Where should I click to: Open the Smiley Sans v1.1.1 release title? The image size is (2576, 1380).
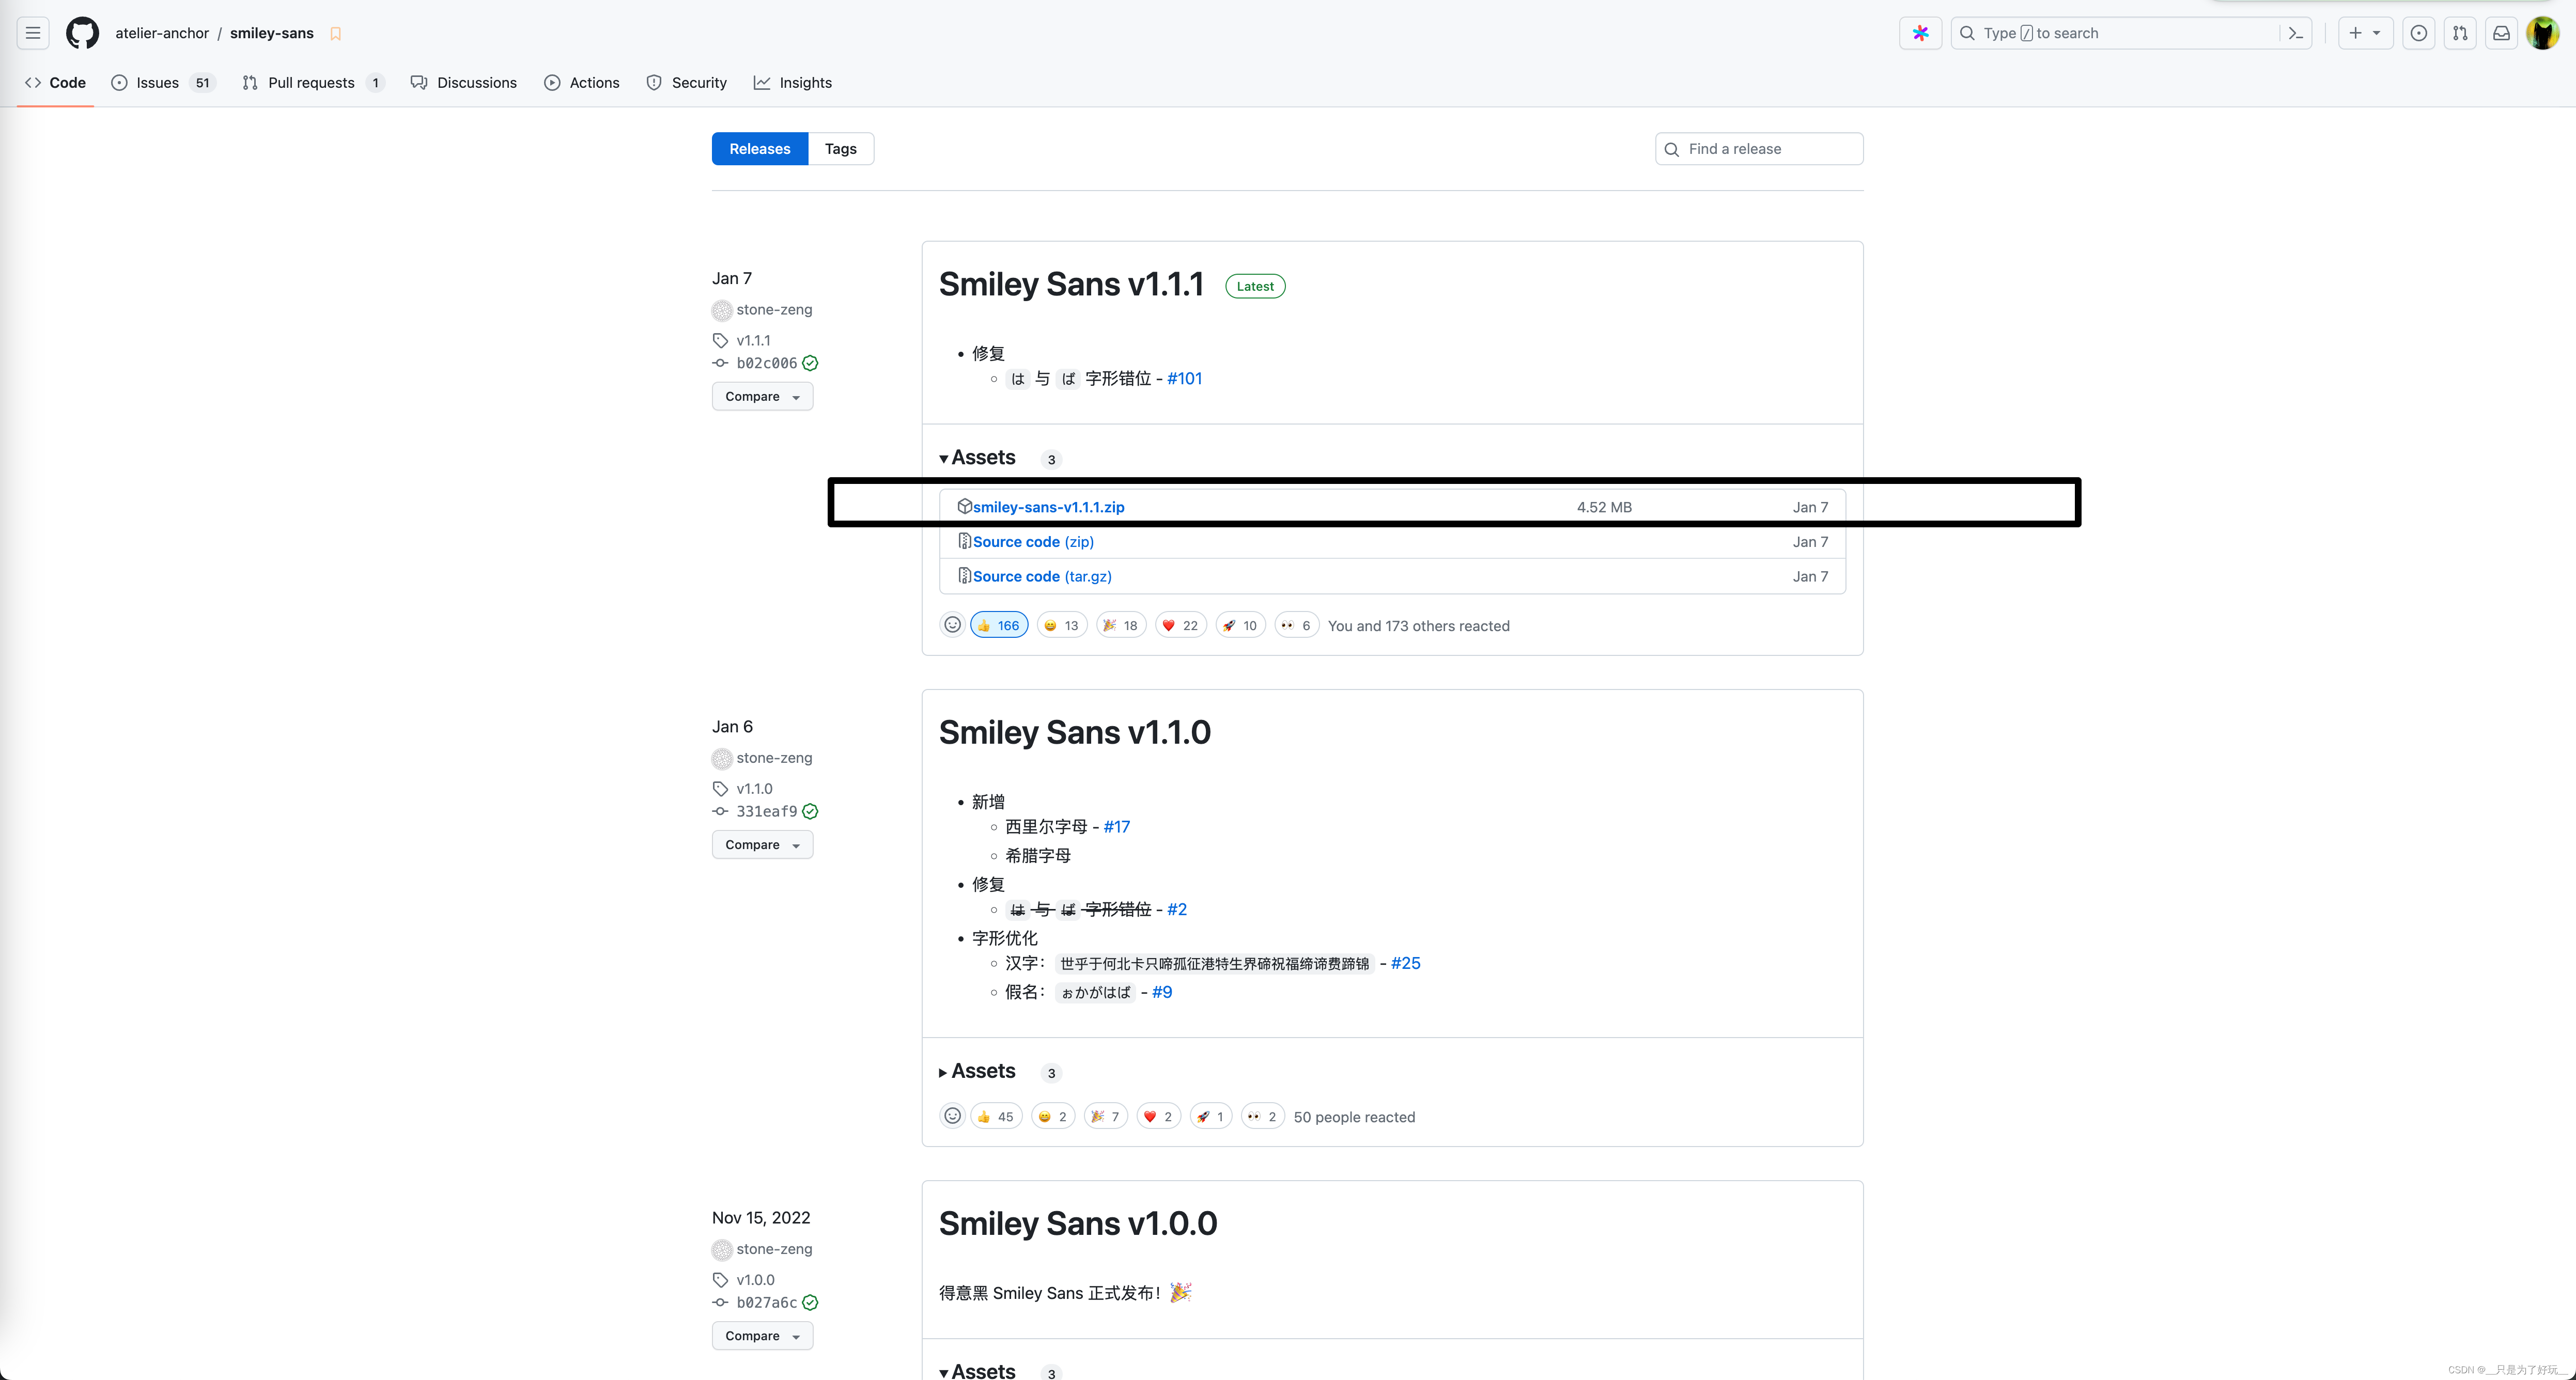pyautogui.click(x=1071, y=284)
